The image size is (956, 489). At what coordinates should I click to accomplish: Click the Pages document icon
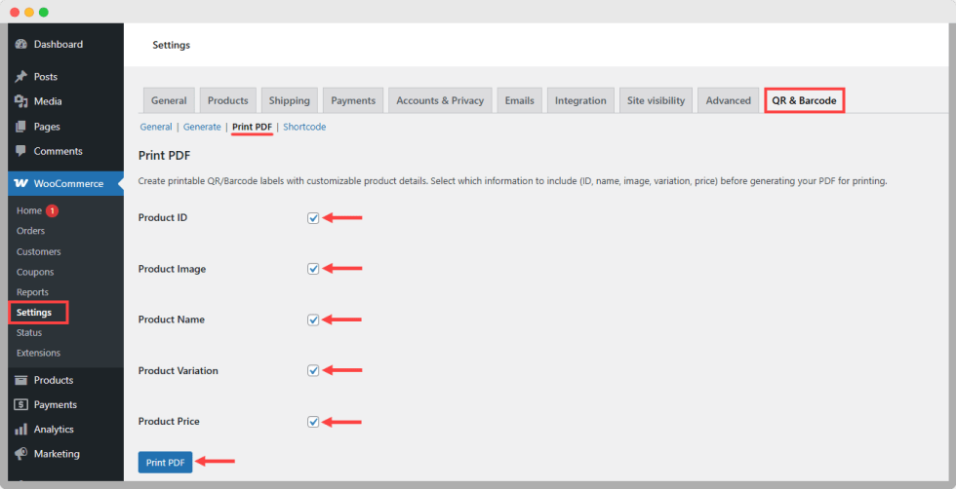21,127
